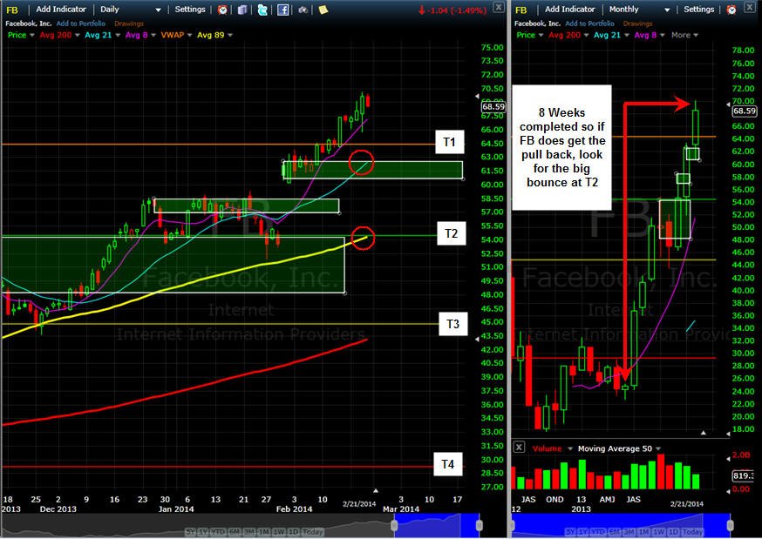Expand the Avg 200 options in Daily chart

tap(78, 35)
